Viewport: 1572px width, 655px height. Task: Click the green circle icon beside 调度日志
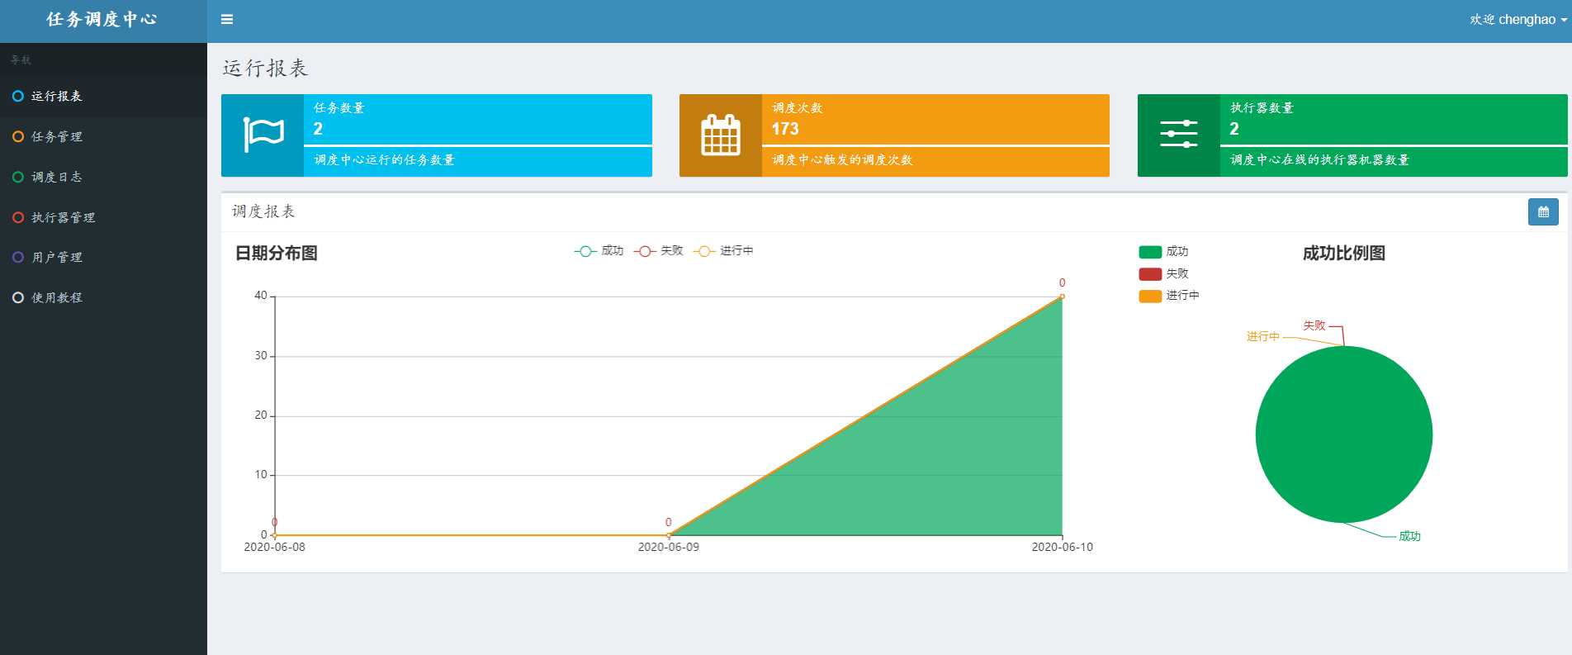coord(18,177)
